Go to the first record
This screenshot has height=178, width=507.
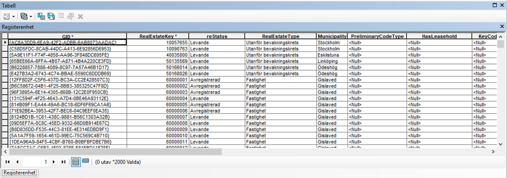coord(8,162)
